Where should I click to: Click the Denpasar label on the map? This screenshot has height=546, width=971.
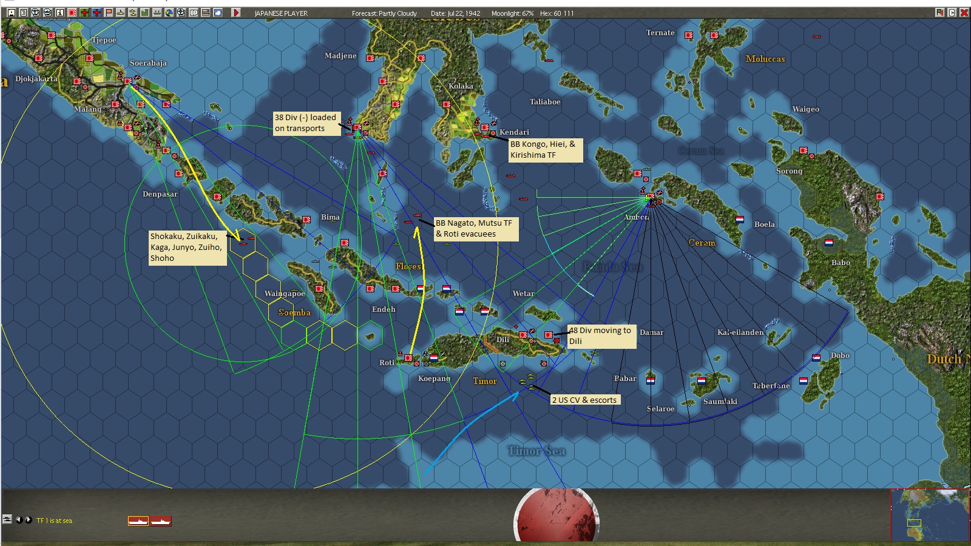point(160,194)
